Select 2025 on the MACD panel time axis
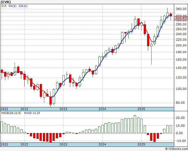Screen dimensions: 188x151 [x=141, y=144]
